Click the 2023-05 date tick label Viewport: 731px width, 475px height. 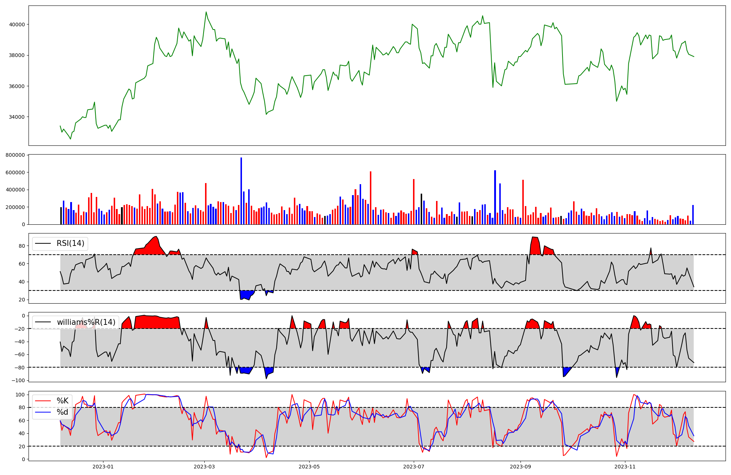(309, 467)
